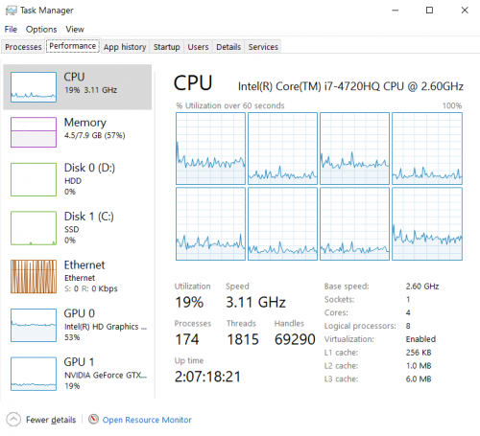480x436 pixels.
Task: Click the L3 cache value 6.0 MB
Action: tap(419, 379)
